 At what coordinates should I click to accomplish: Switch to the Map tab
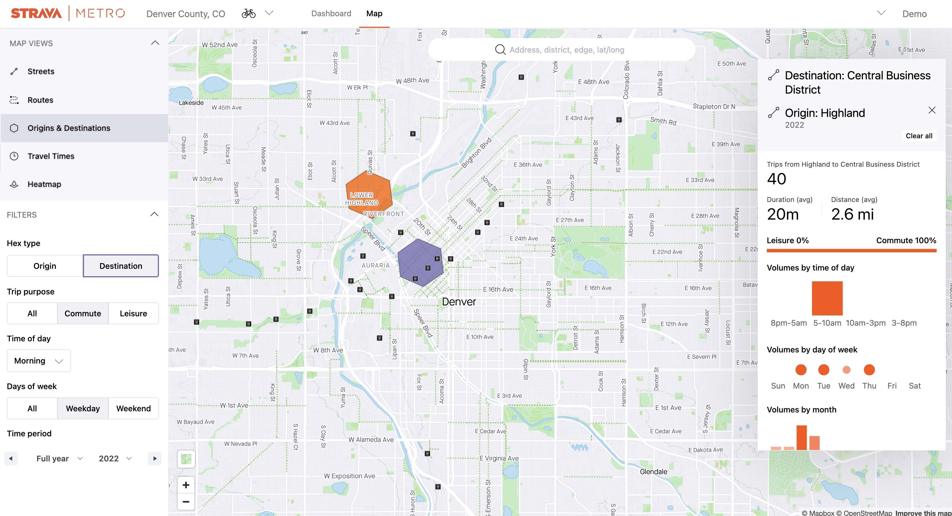pos(374,13)
